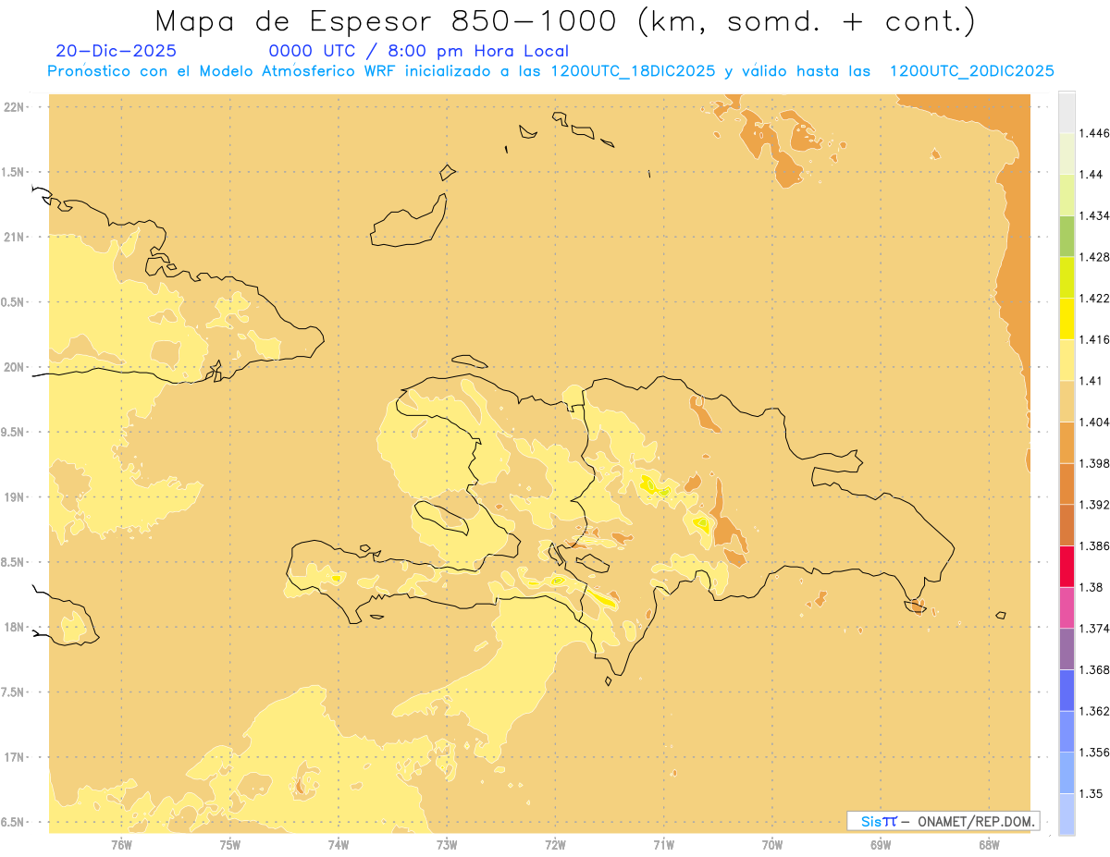1110x857 pixels.
Task: Click the legend value "1.41"
Action: coord(1092,381)
